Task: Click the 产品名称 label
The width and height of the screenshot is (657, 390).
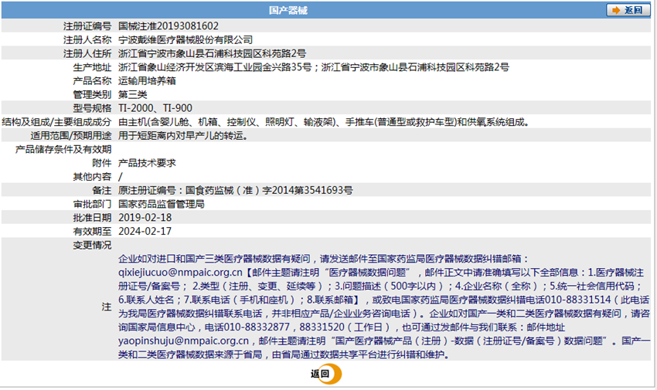Action: (92, 81)
